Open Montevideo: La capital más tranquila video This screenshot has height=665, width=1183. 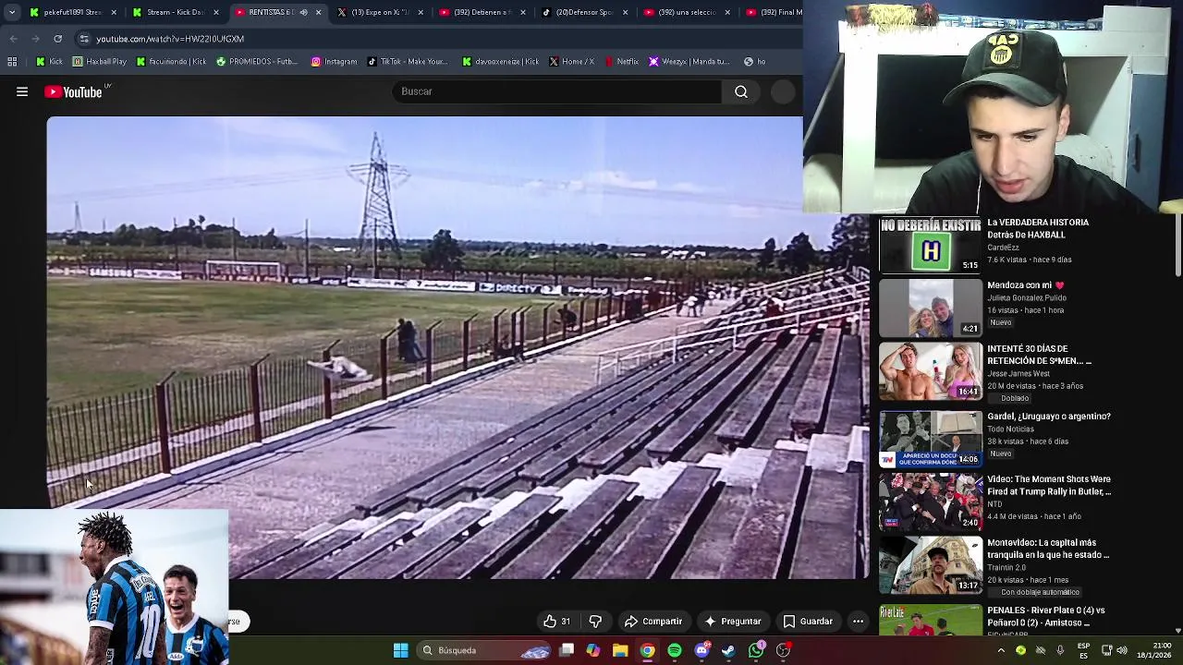pos(1048,549)
